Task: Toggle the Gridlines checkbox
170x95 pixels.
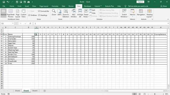Action: click(32, 15)
